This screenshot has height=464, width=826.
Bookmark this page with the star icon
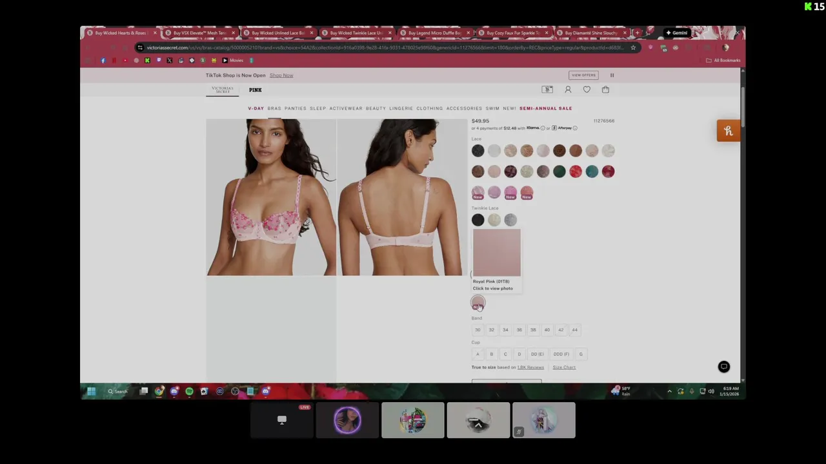pyautogui.click(x=633, y=48)
